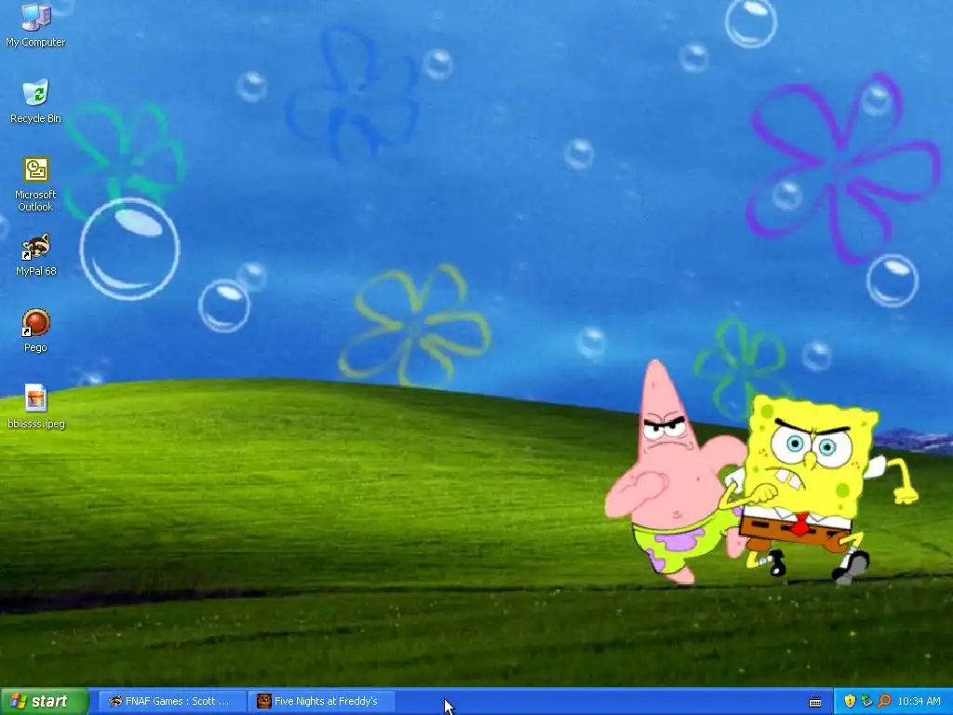Switch to FNAF Games : Scott taskbar window

171,701
